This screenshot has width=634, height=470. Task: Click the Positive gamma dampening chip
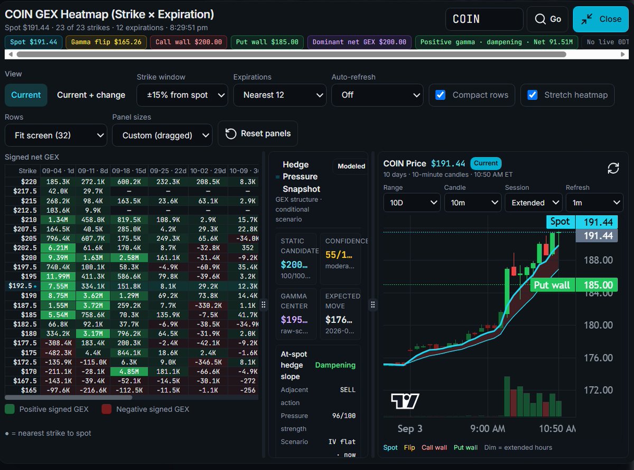pos(497,42)
